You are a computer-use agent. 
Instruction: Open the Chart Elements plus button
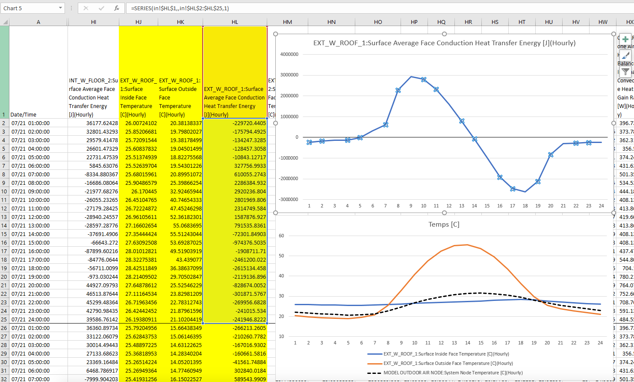(625, 39)
